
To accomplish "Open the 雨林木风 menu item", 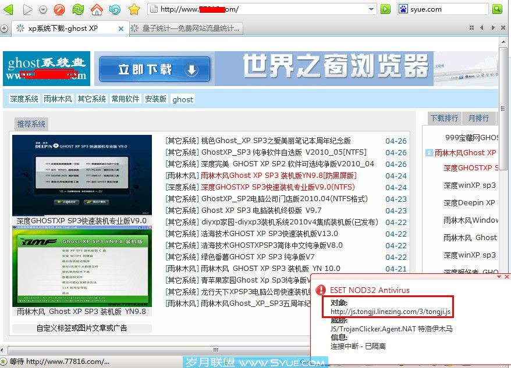I will (x=58, y=99).
